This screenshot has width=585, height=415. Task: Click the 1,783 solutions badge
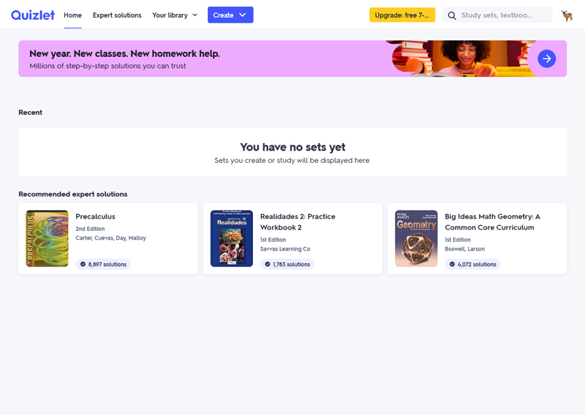[x=287, y=264]
